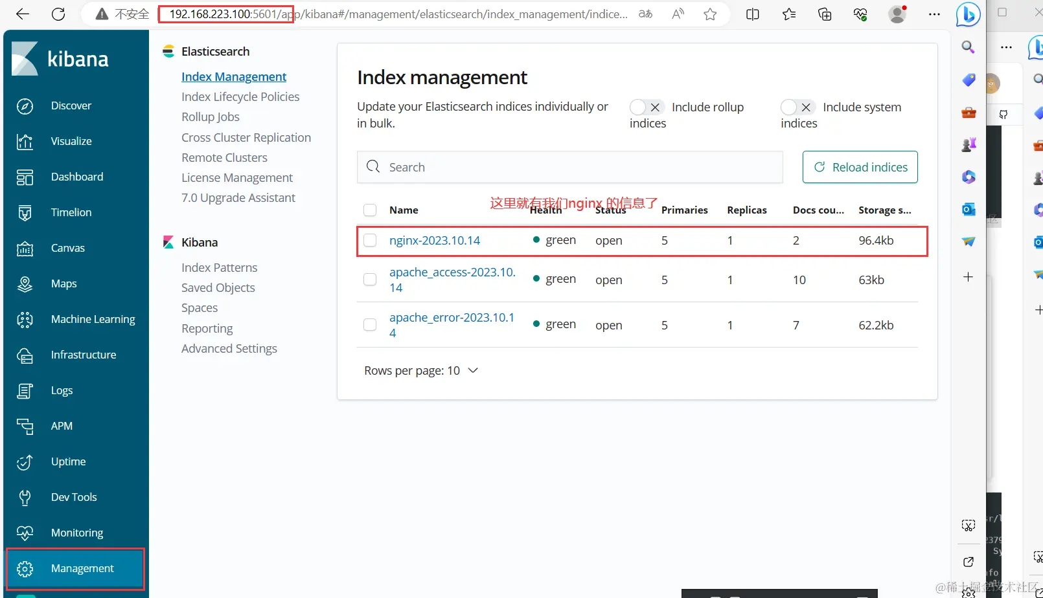This screenshot has height=598, width=1043.
Task: Open the Outlook icon in Edge sidebar
Action: click(x=968, y=209)
